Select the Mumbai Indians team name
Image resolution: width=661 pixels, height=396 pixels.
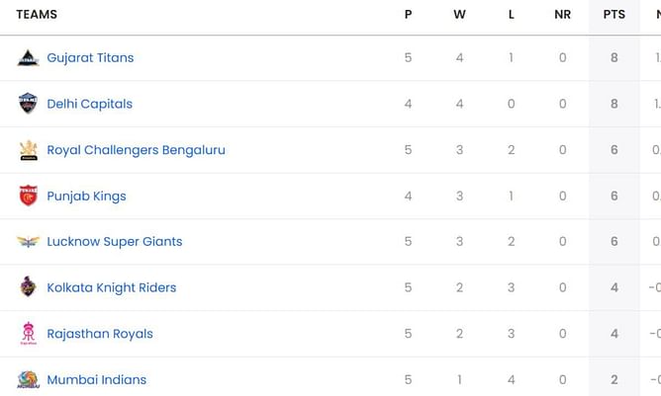coord(97,379)
